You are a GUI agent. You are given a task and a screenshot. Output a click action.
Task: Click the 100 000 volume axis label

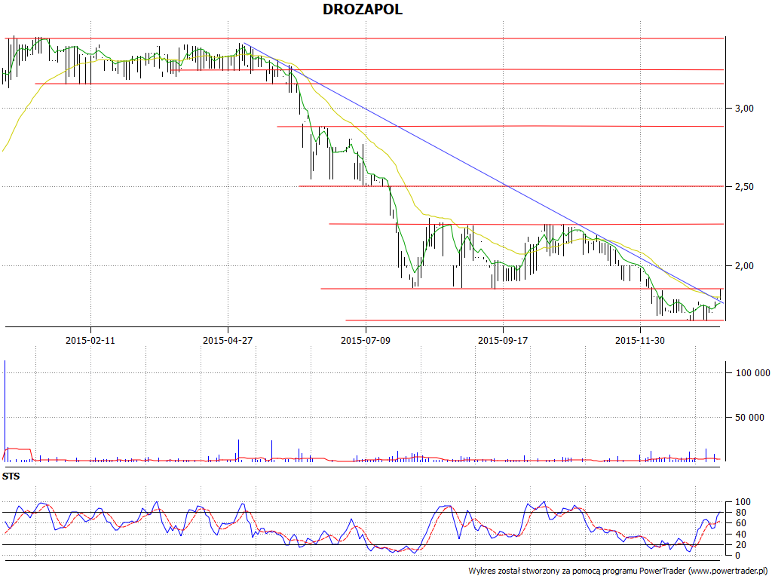(x=753, y=373)
